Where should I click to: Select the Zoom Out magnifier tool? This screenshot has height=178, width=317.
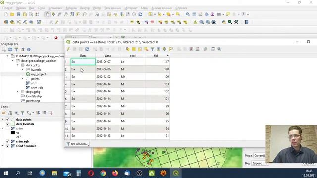pos(66,14)
